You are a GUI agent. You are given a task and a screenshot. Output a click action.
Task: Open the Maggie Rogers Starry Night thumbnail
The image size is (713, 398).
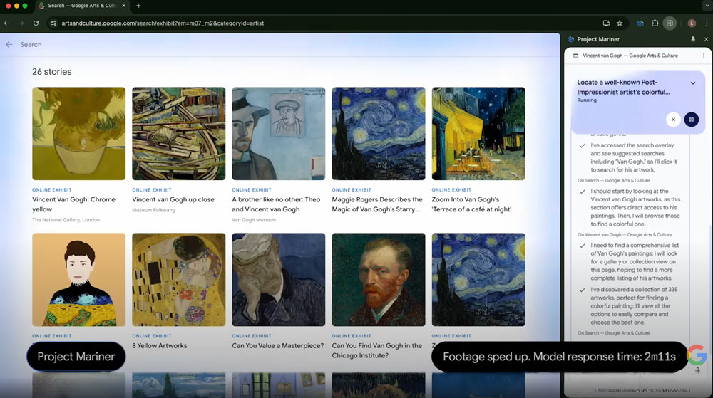tap(379, 133)
